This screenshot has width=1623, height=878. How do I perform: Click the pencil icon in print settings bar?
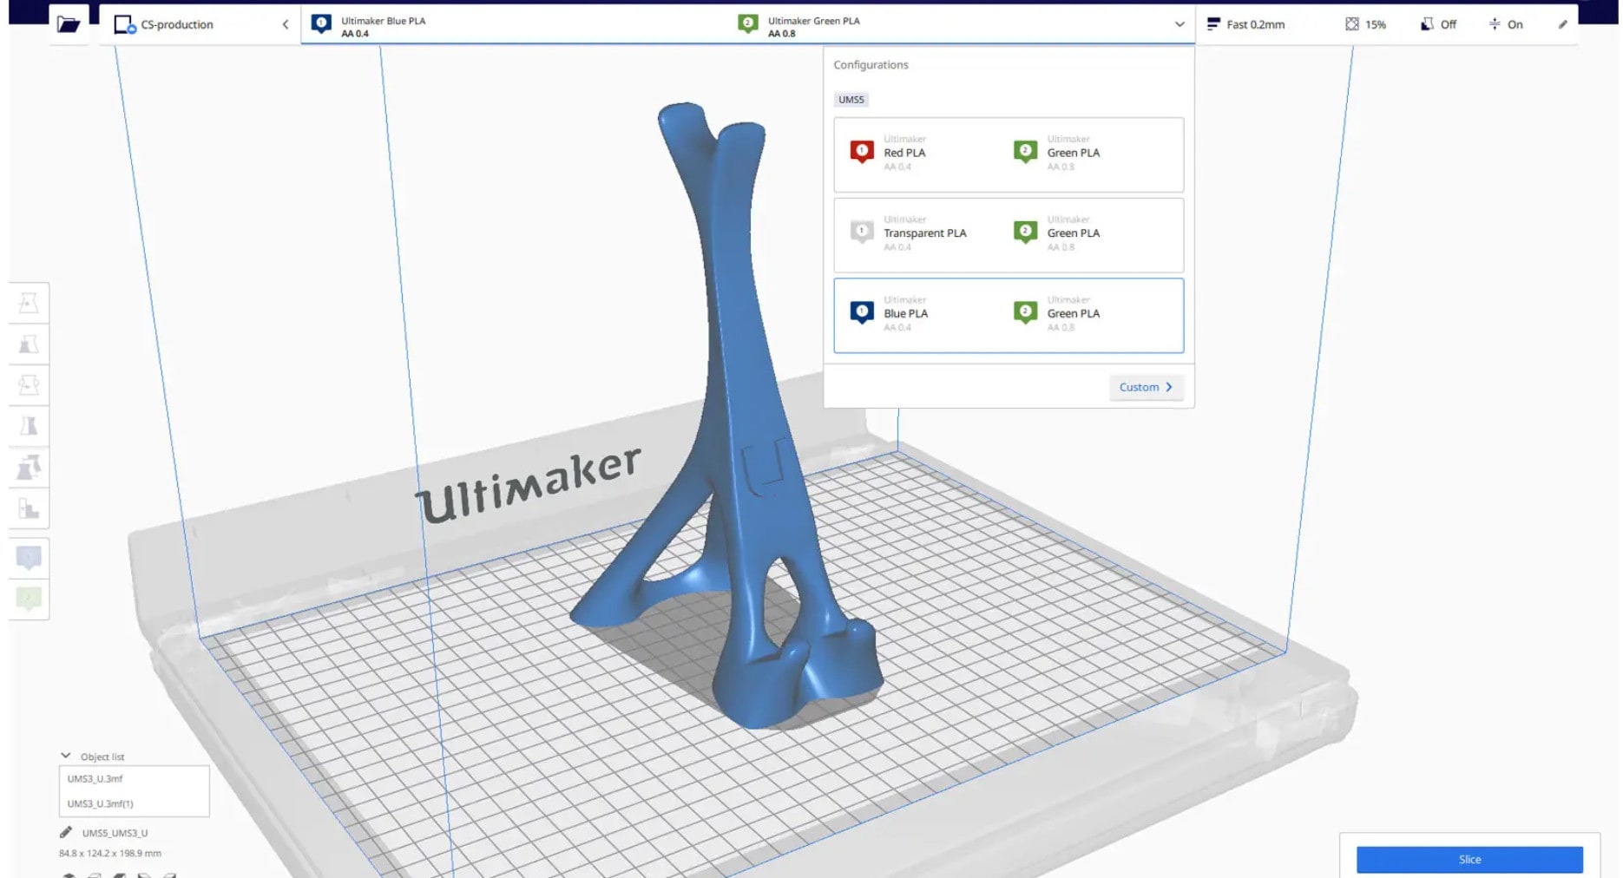point(1562,24)
